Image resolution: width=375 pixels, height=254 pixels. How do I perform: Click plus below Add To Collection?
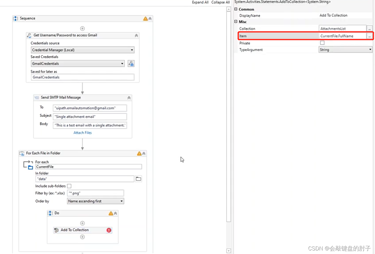(x=83, y=237)
